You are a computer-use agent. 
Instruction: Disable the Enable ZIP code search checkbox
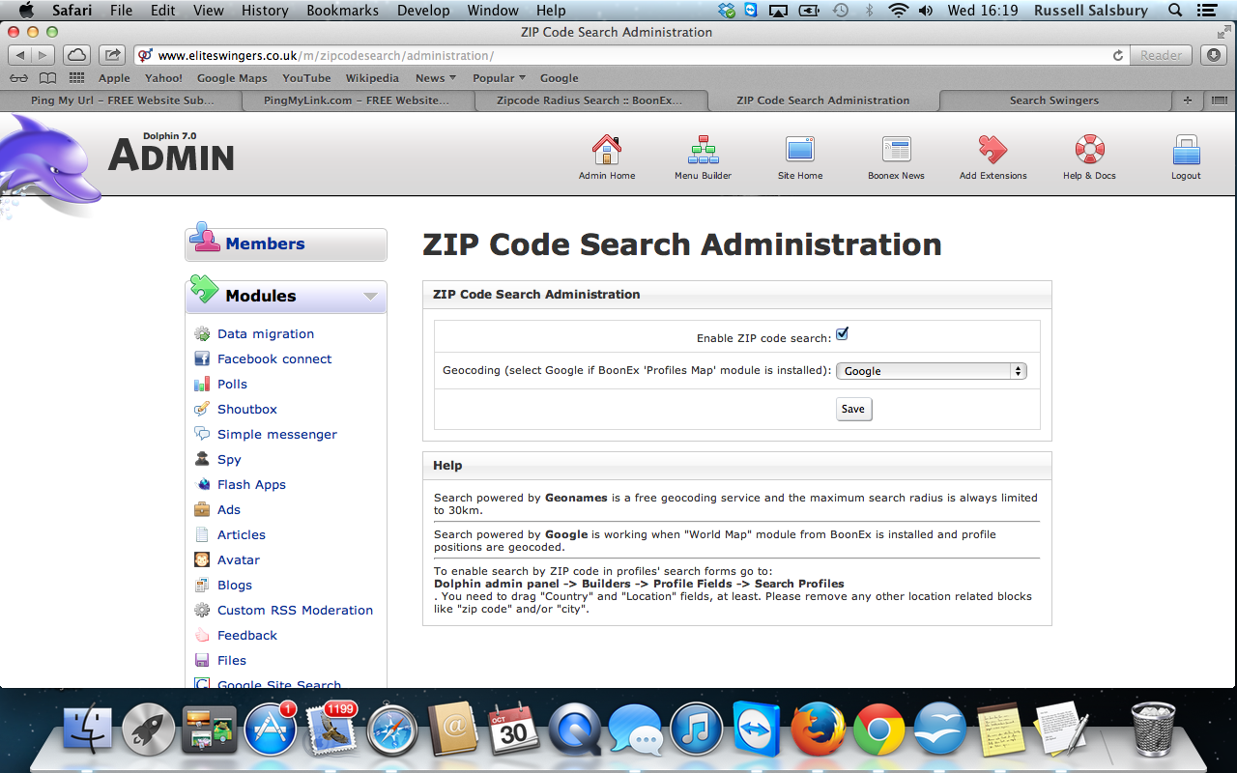pos(842,334)
